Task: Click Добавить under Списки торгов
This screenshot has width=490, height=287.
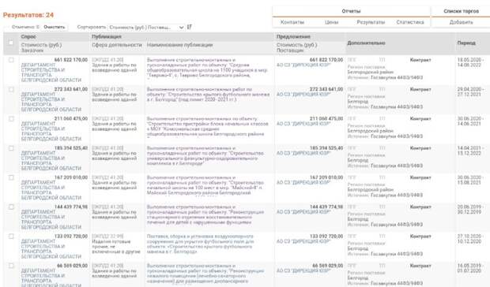Action: (x=462, y=22)
